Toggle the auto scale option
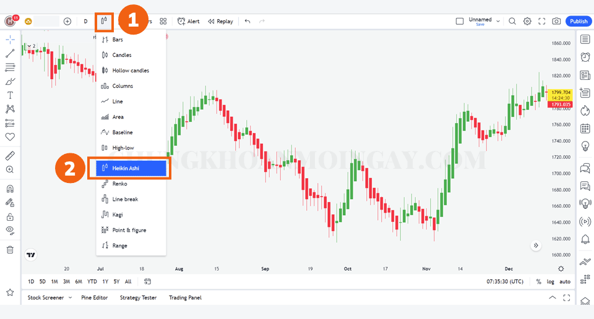This screenshot has width=594, height=319. pyautogui.click(x=565, y=282)
